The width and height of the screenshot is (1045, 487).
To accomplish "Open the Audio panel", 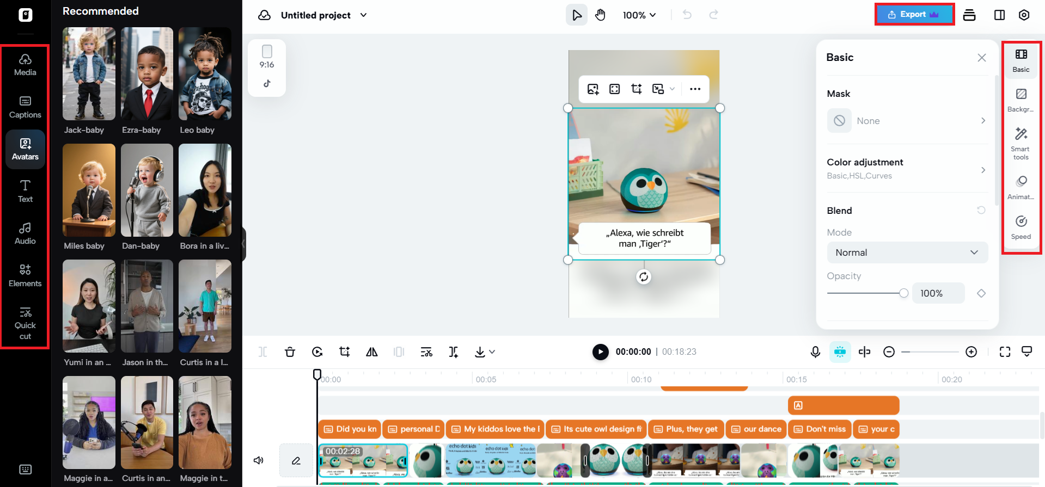I will 25,233.
